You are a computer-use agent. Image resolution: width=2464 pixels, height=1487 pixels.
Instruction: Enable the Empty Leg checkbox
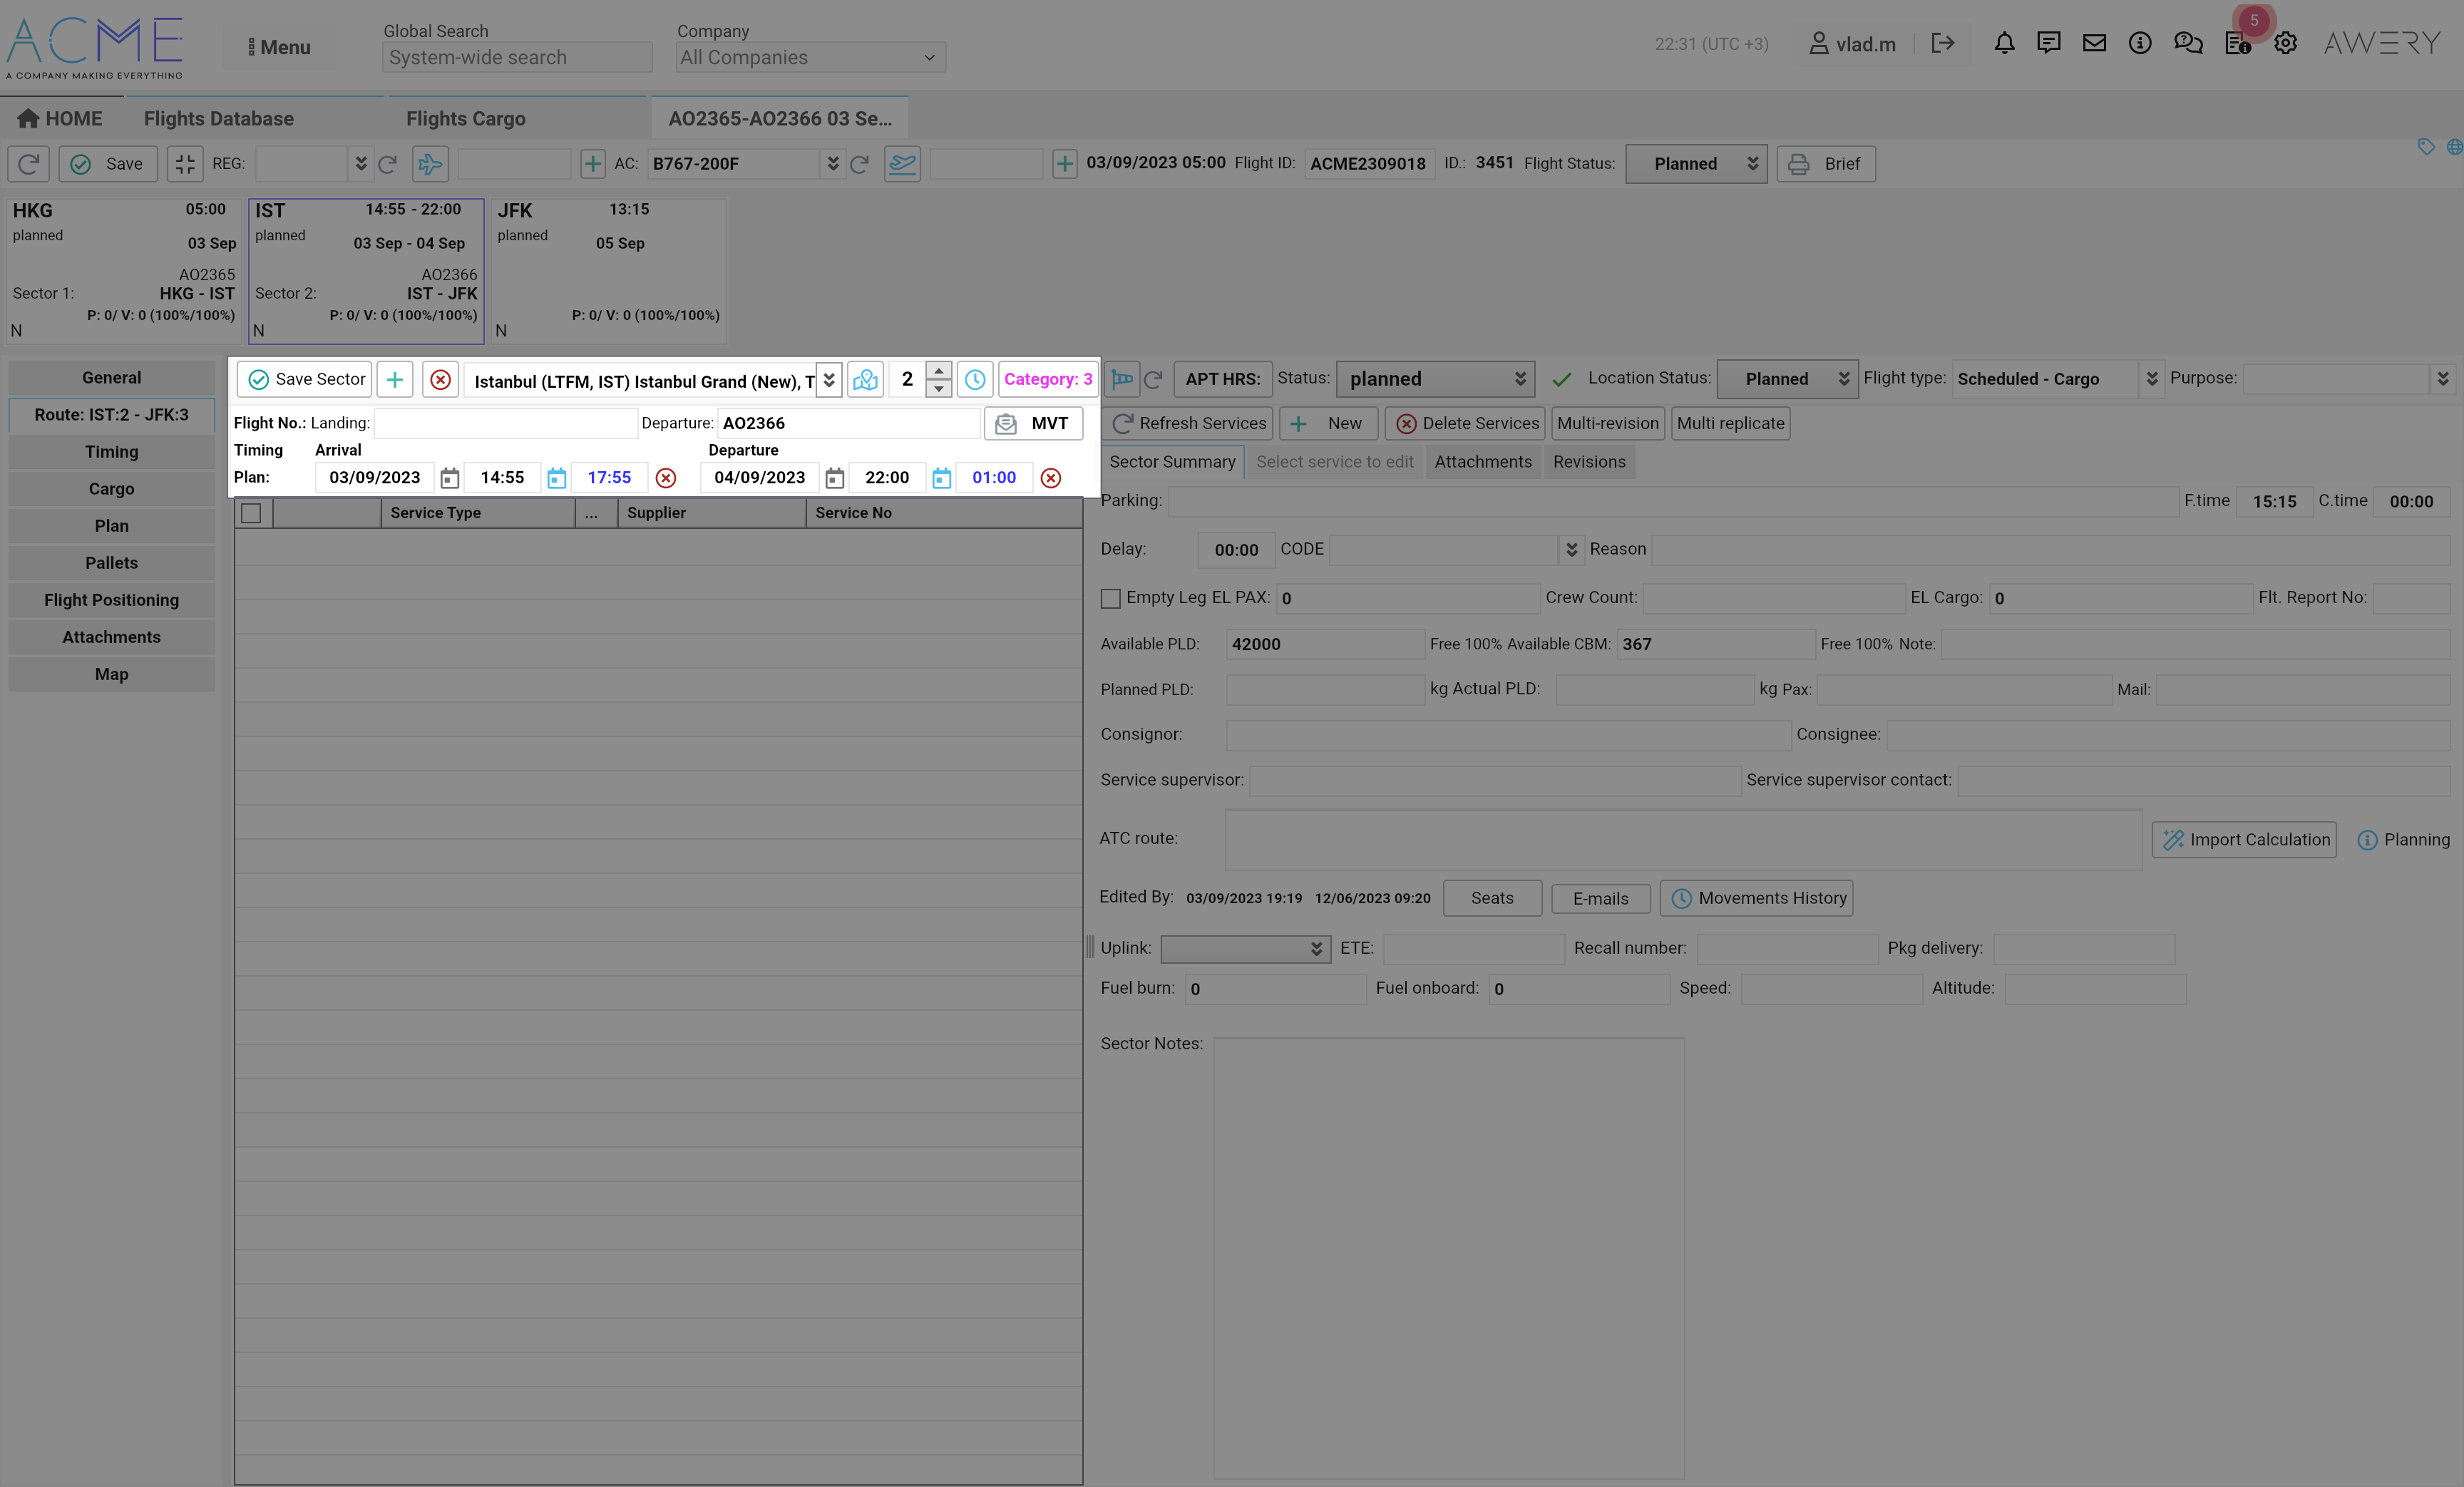click(1110, 598)
